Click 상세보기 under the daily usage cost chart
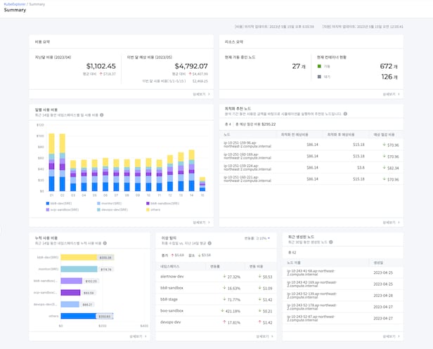 [x=198, y=222]
